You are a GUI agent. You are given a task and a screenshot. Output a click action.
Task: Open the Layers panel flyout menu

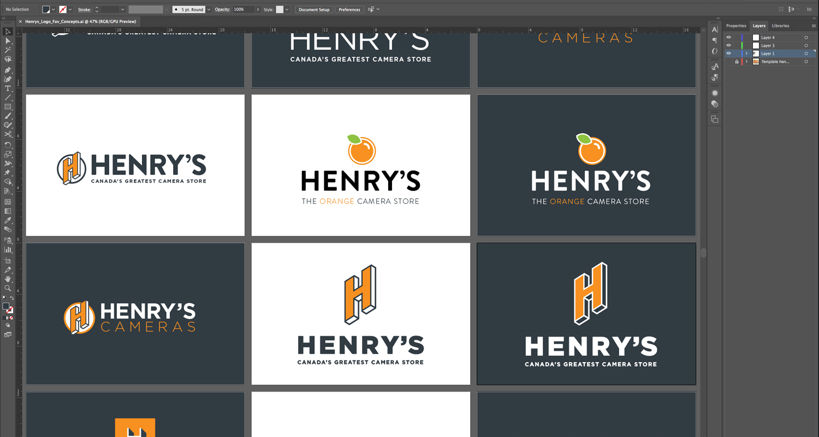coord(814,26)
